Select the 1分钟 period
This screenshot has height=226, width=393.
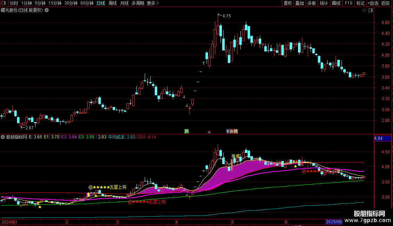26,3
